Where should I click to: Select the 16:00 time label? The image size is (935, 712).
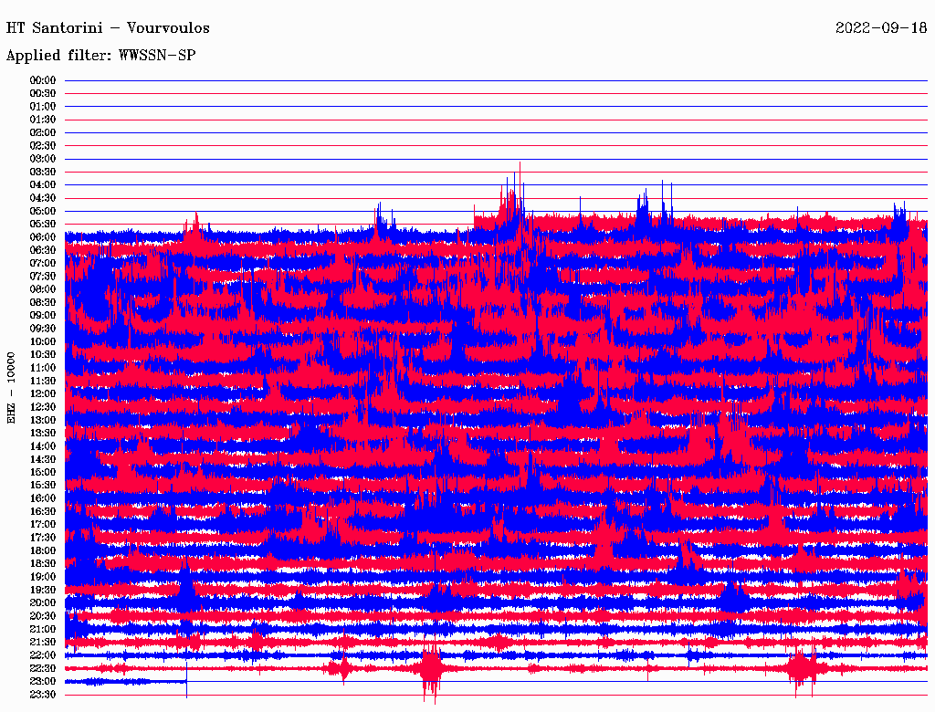point(43,498)
